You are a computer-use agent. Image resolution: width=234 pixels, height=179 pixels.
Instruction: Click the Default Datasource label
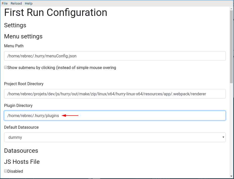tap(21, 127)
